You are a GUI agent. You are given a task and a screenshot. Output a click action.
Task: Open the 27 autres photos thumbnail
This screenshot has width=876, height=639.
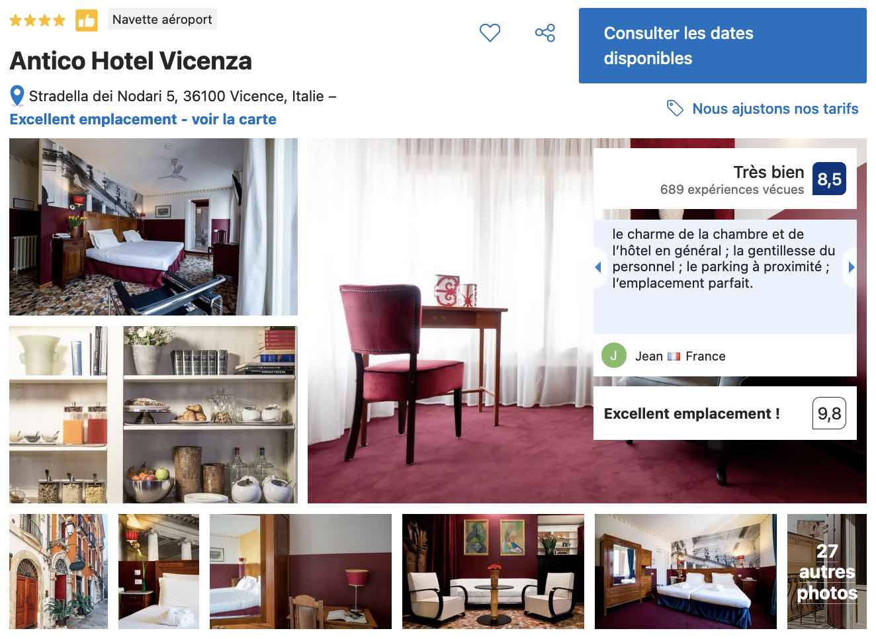[x=826, y=572]
